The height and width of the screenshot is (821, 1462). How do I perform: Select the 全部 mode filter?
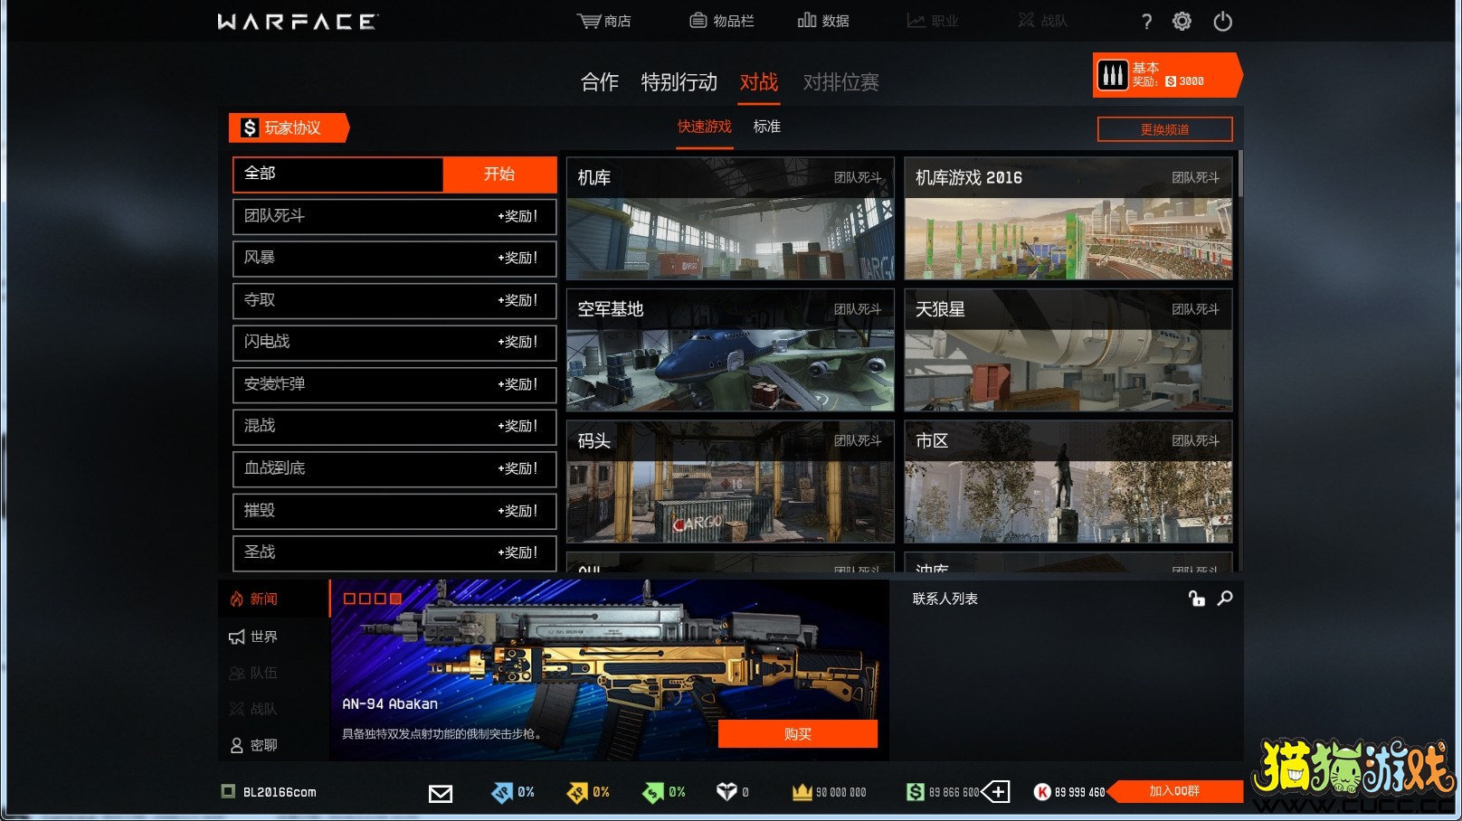click(x=338, y=174)
